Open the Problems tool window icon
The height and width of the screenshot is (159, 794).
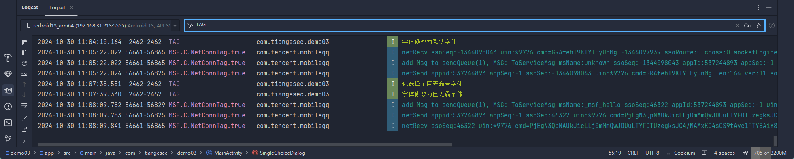(x=8, y=107)
